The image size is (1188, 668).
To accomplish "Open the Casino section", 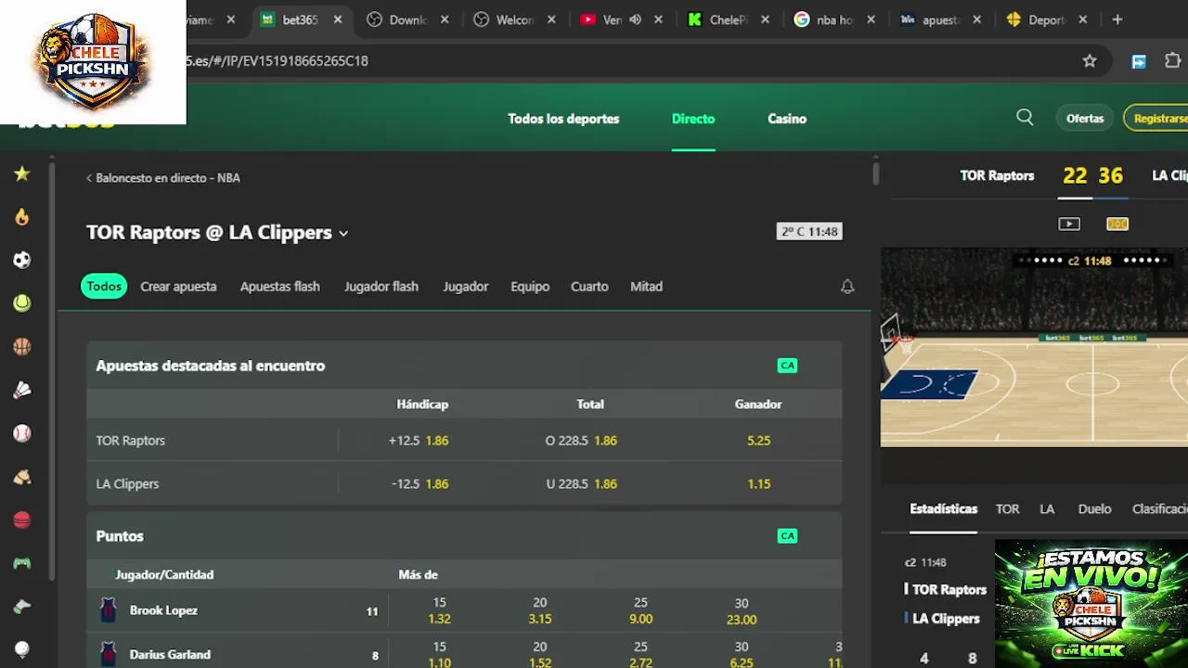I will click(787, 119).
